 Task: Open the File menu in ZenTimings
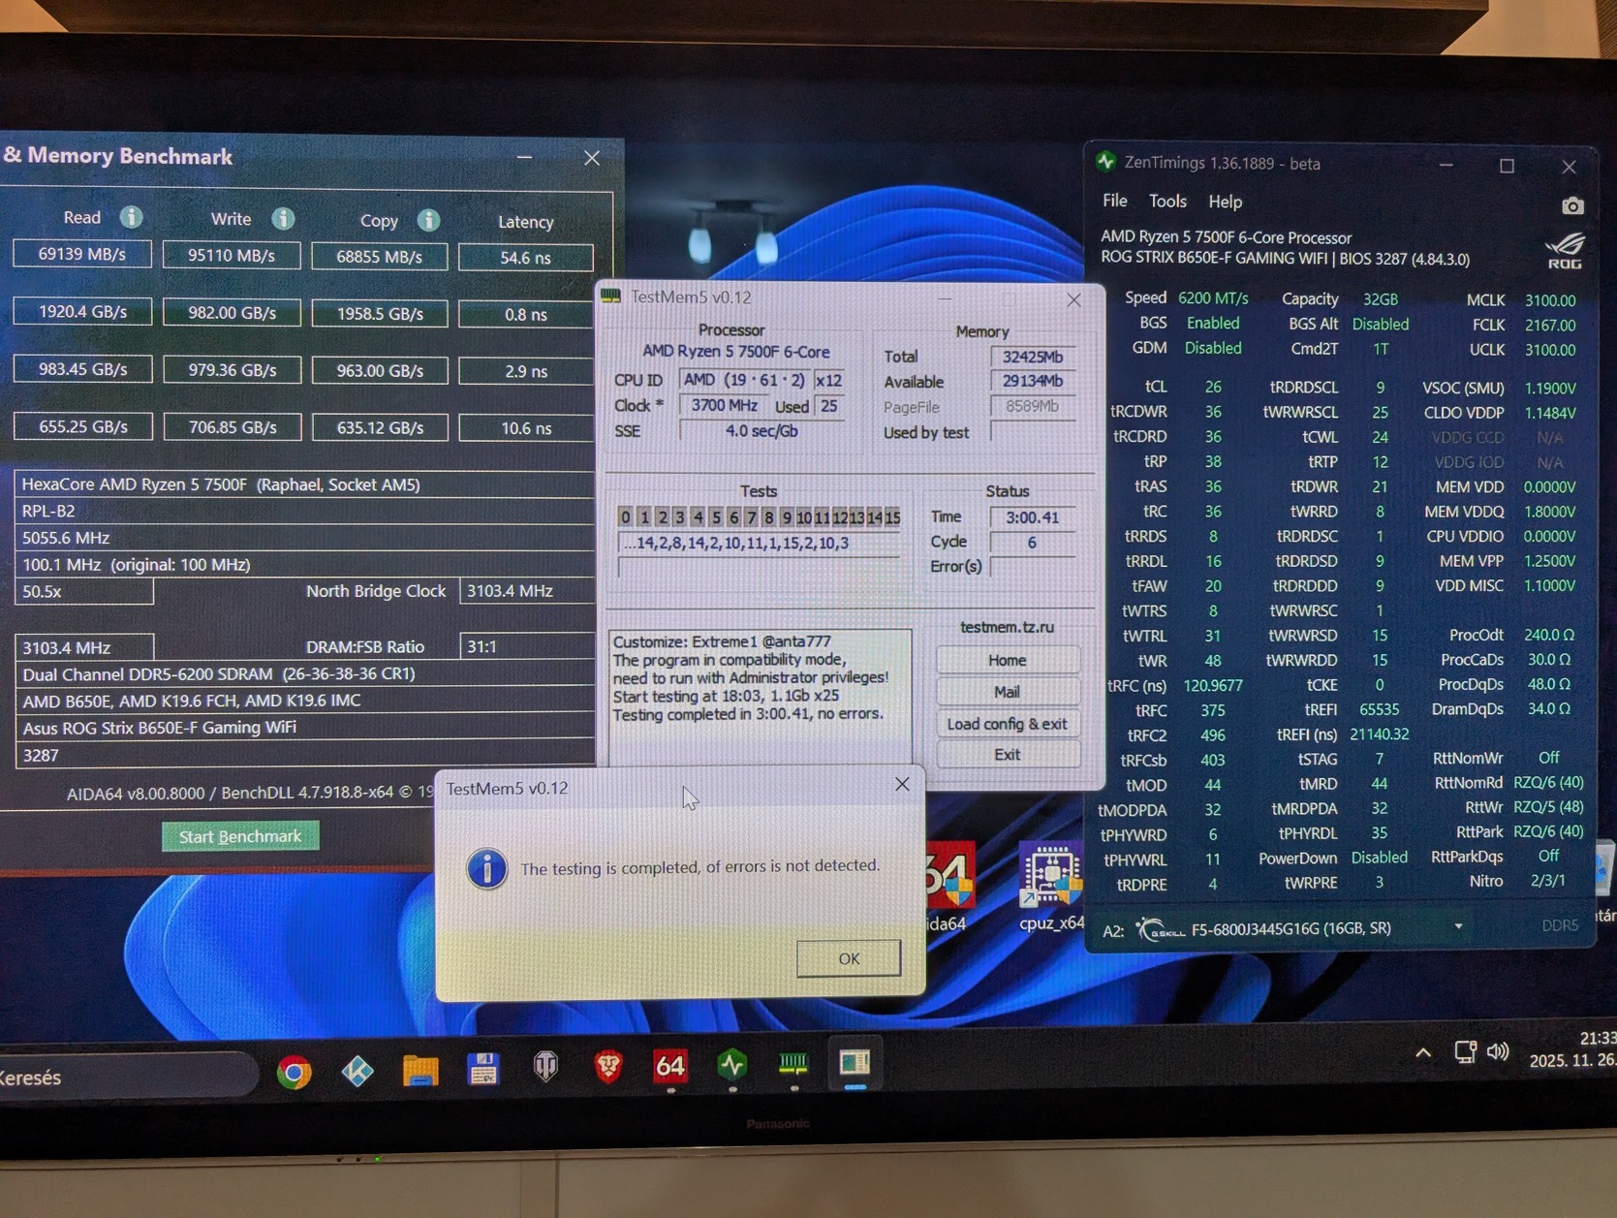(1115, 201)
